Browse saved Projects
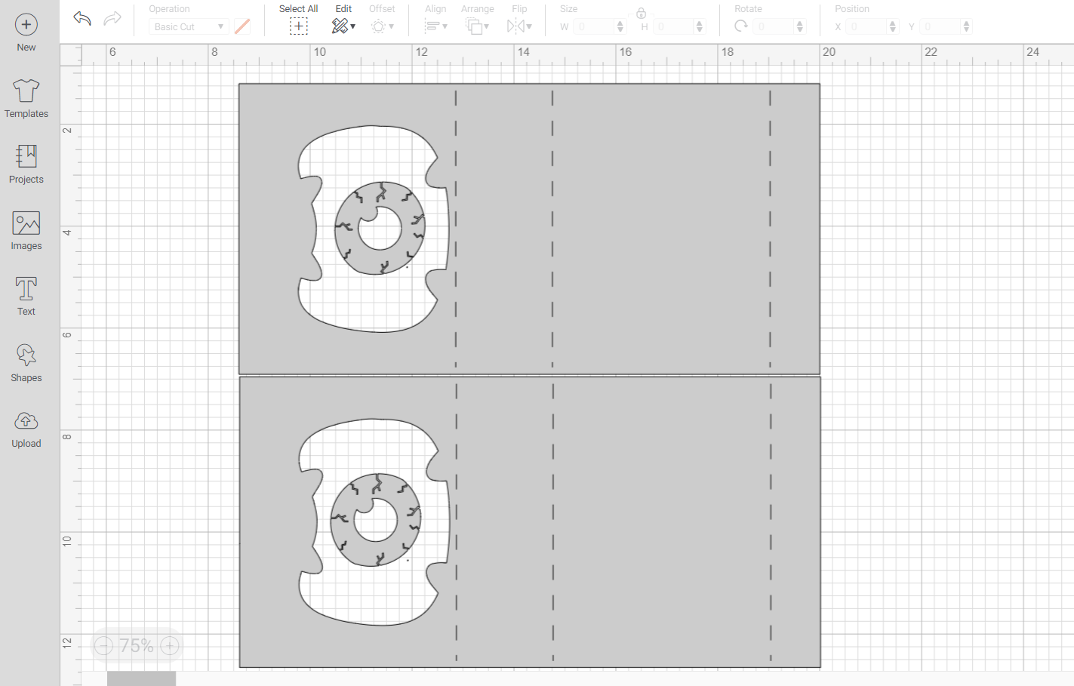The image size is (1074, 686). pyautogui.click(x=26, y=162)
